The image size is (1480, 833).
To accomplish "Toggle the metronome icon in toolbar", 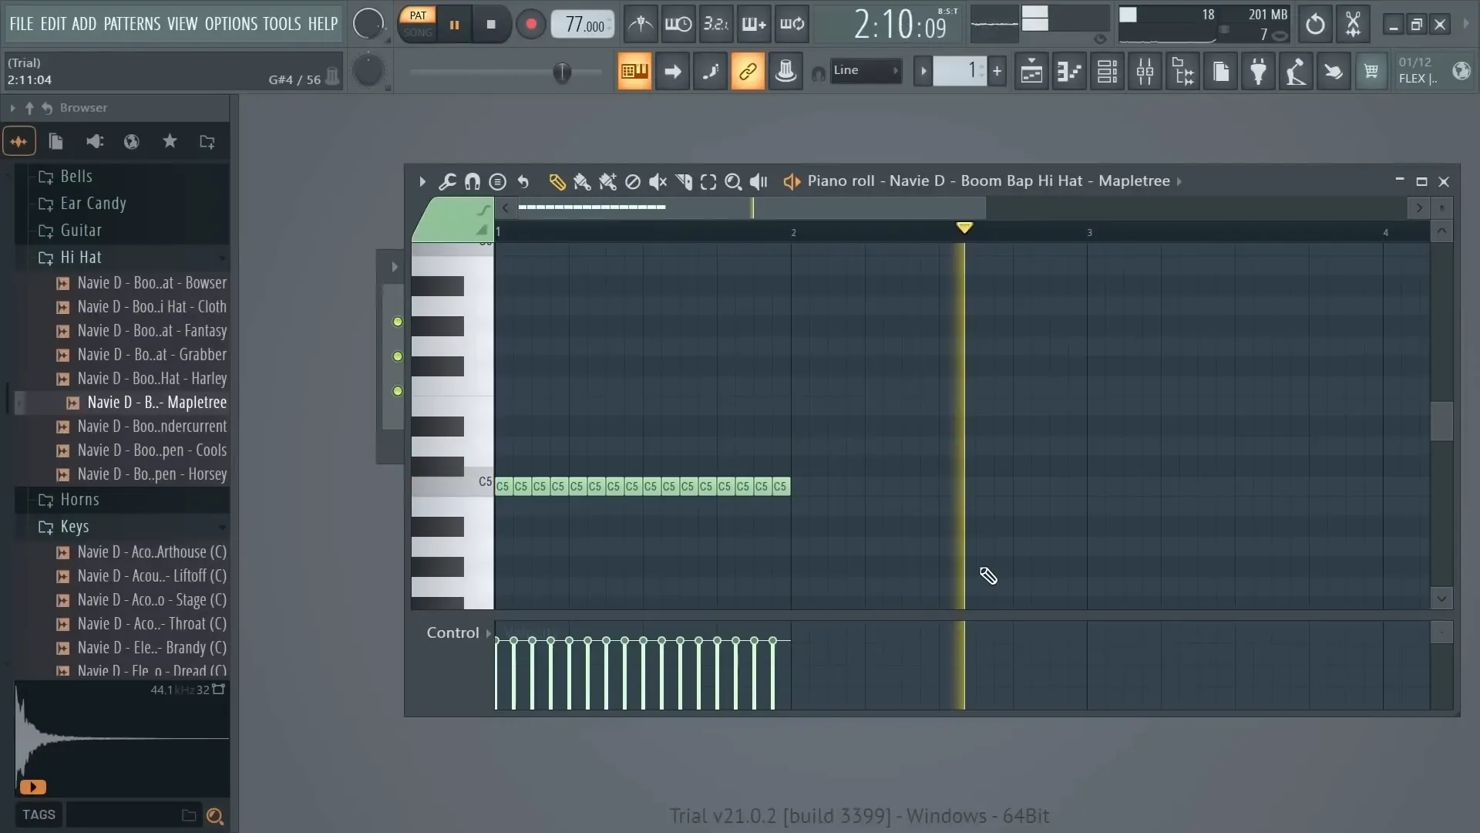I will tap(641, 23).
